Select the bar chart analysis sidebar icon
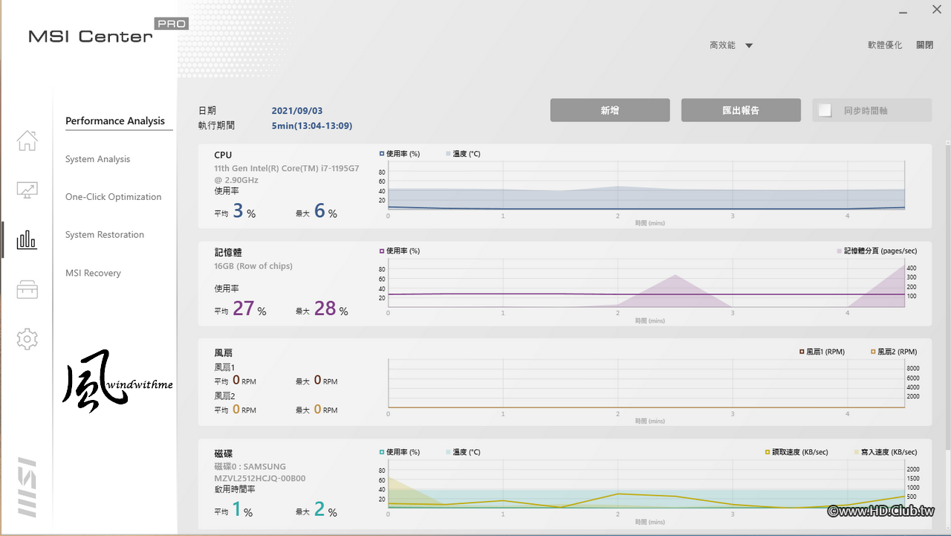 (27, 239)
